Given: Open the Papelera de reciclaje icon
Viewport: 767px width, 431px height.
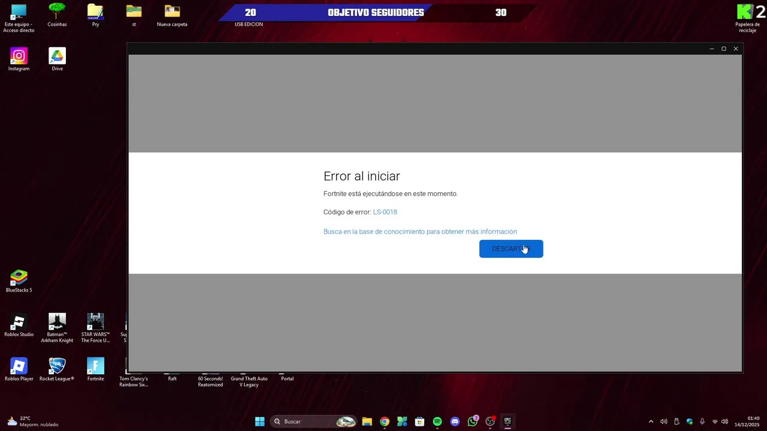Looking at the screenshot, I should pos(747,18).
